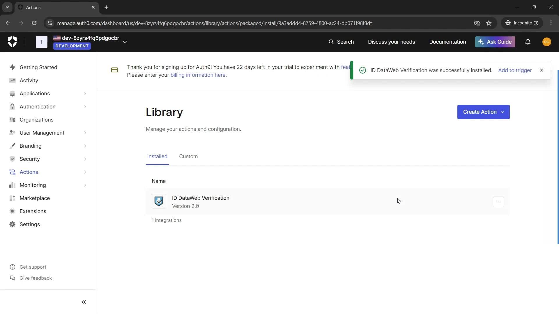The image size is (559, 314).
Task: Open a new browser tab
Action: tap(107, 7)
